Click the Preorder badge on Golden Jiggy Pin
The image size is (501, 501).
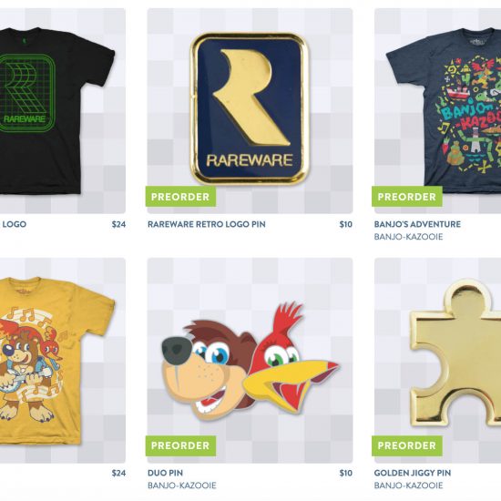(x=407, y=445)
